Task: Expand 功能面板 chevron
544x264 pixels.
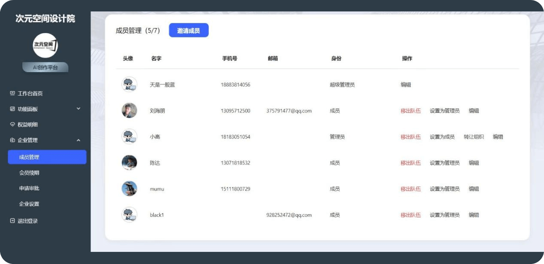Action: pyautogui.click(x=78, y=108)
